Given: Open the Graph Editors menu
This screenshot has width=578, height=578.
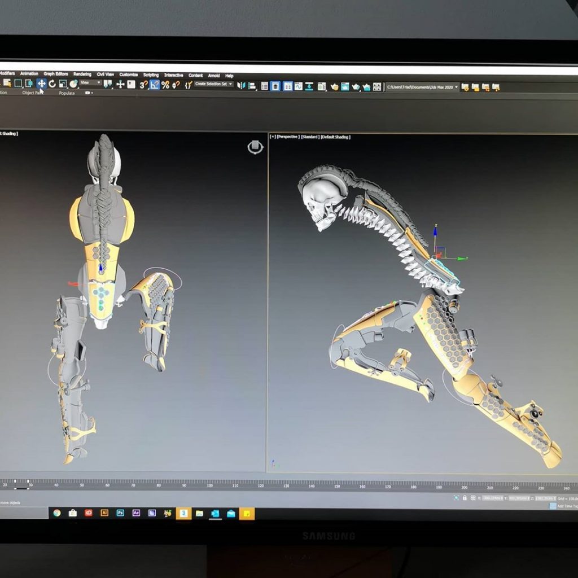Looking at the screenshot, I should click(56, 74).
